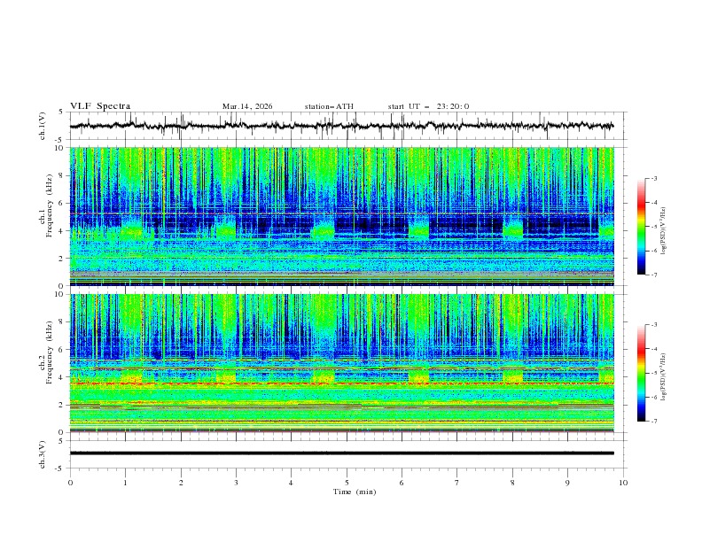The height and width of the screenshot is (542, 702).
Task: Click the log(PSD) label beside the upper colorbar
Action: coord(664,231)
